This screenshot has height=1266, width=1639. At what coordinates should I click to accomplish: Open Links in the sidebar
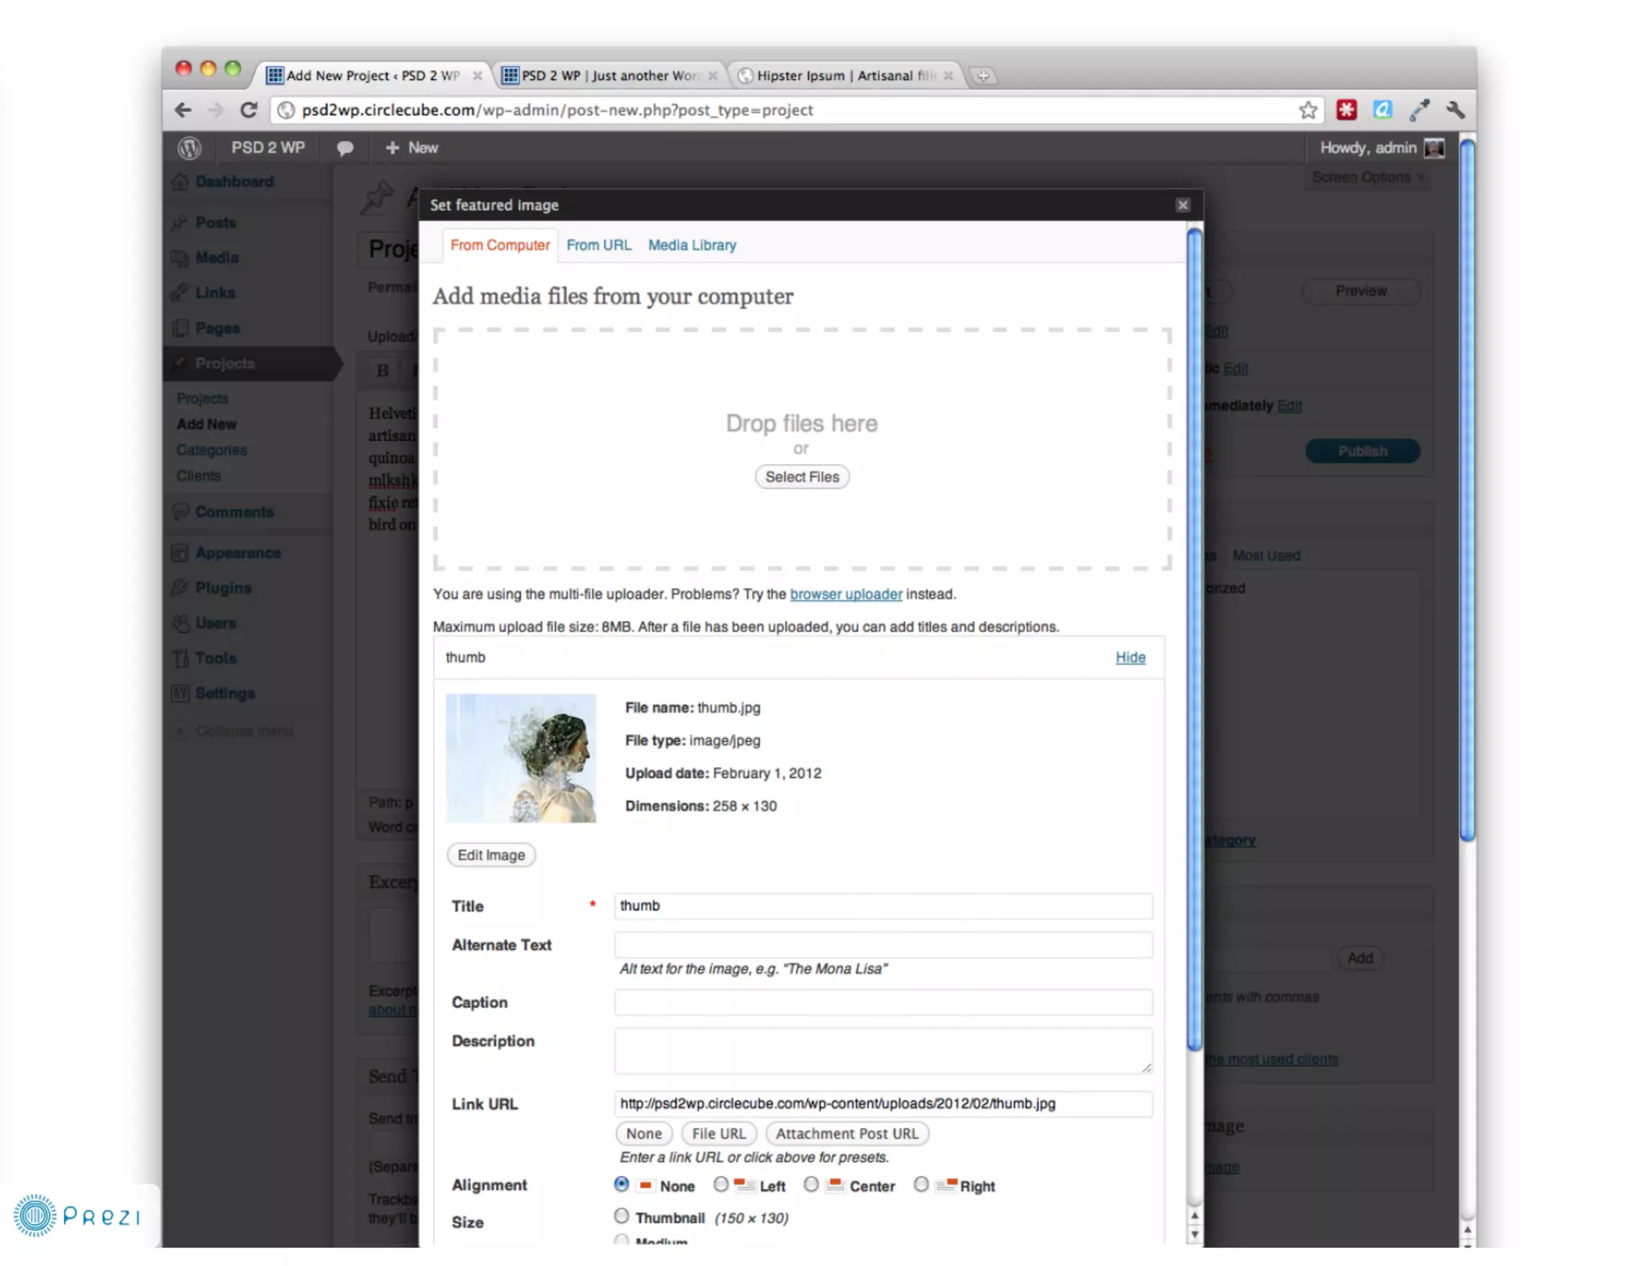(x=214, y=293)
